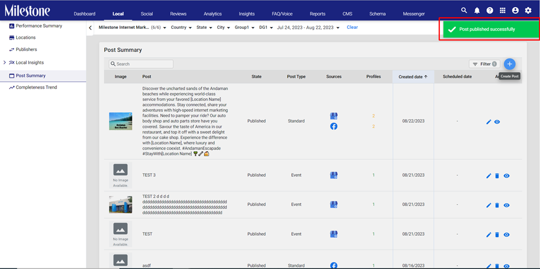Image resolution: width=540 pixels, height=269 pixels.
Task: Delete the TEST 3 post
Action: 497,175
